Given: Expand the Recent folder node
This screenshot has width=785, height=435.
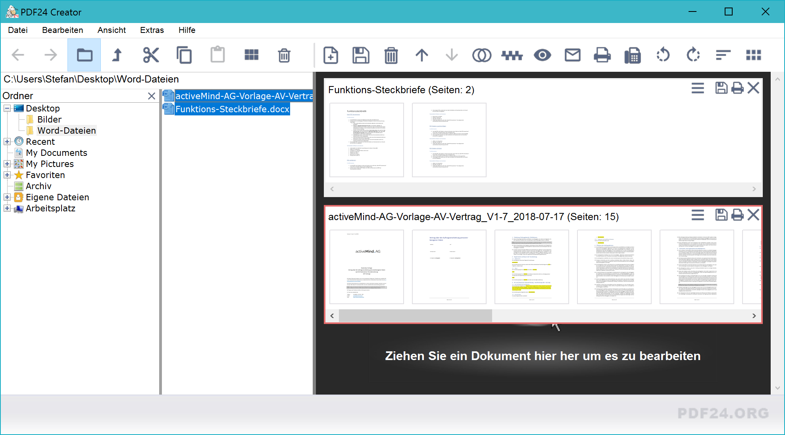Looking at the screenshot, I should [6, 142].
